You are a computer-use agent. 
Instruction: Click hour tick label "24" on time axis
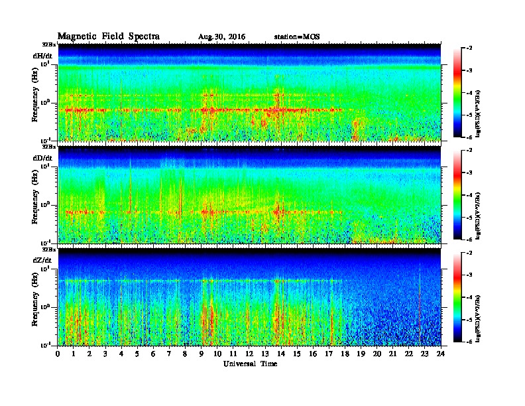point(441,354)
